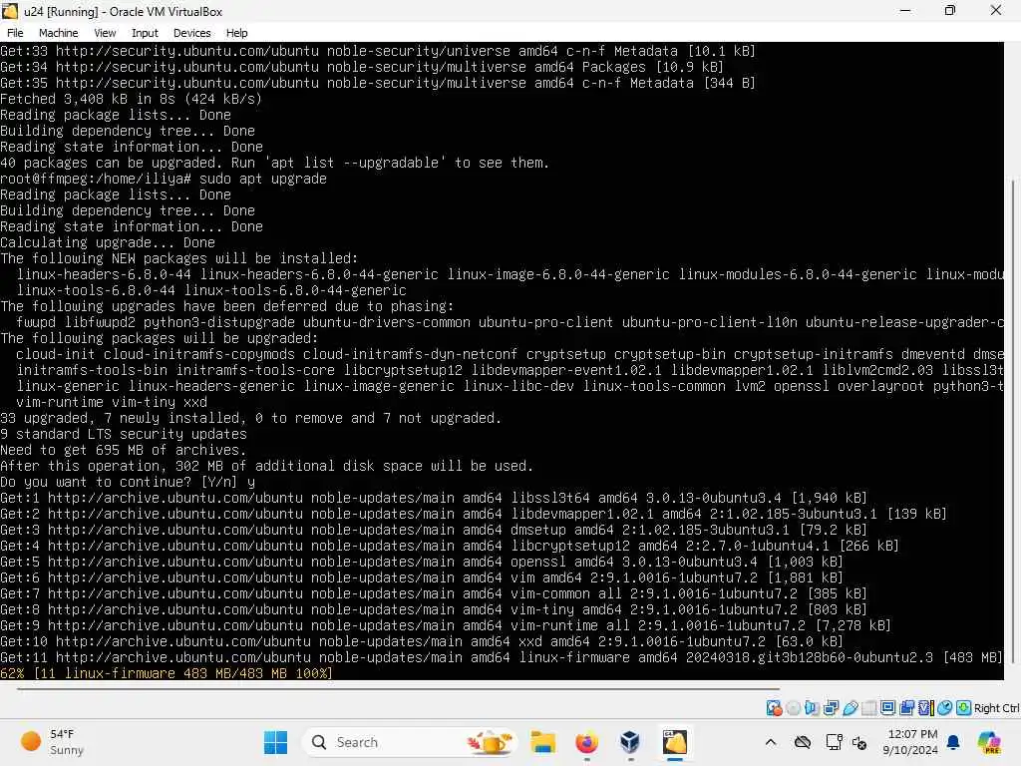This screenshot has height=766, width=1021.
Task: Open the Help menu
Action: [x=236, y=33]
